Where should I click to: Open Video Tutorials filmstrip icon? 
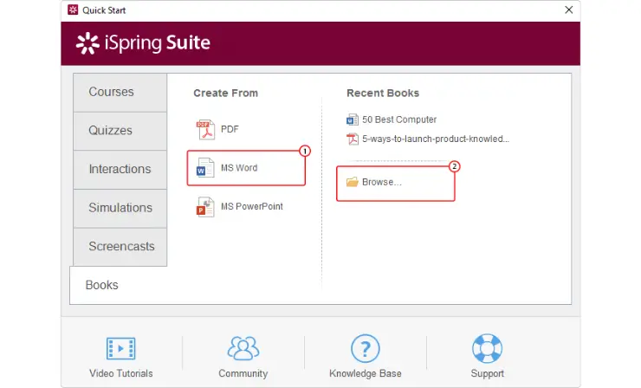click(x=121, y=349)
